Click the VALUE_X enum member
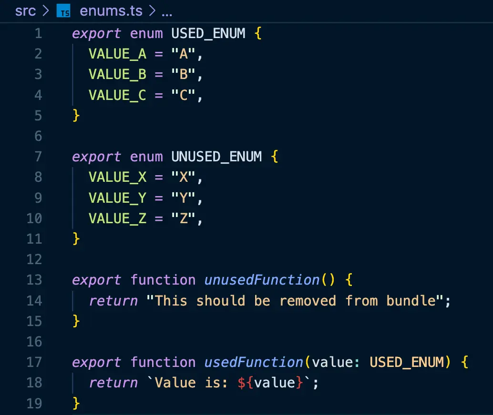 pos(117,177)
